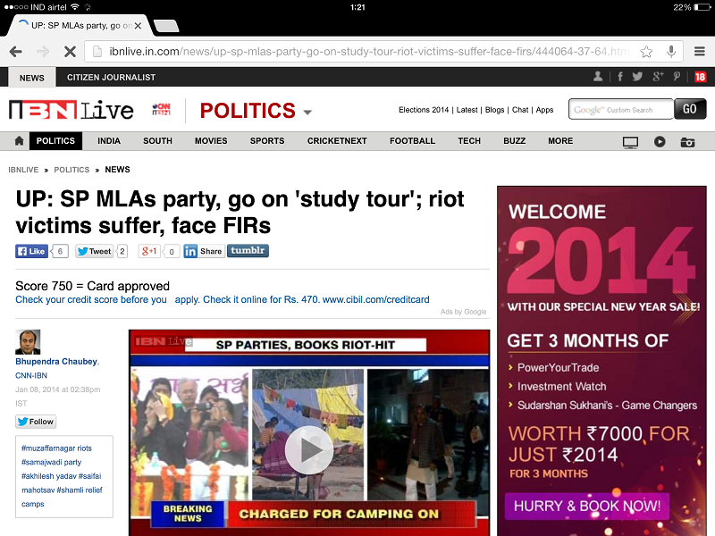Close the 'UP: SP MLAs party' tab

(x=138, y=26)
